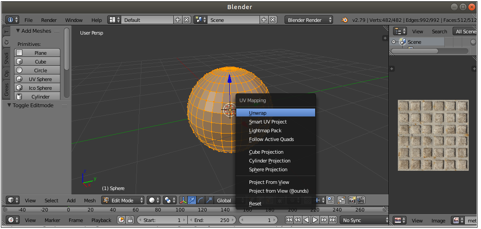
Task: Show the 3D viewport properties region via plus
Action: 385,38
